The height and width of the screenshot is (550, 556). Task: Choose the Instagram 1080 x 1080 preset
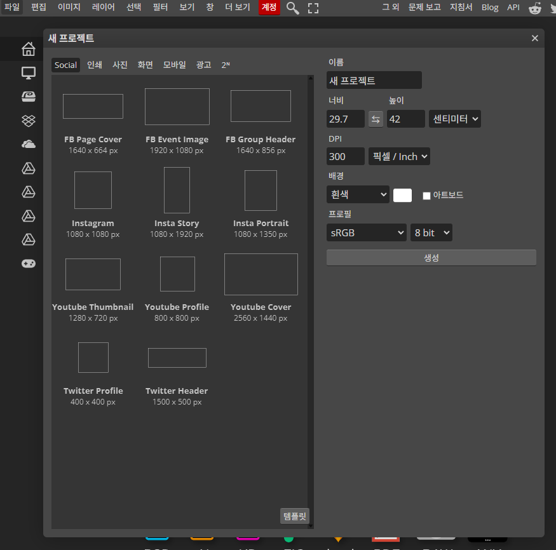[x=93, y=204]
